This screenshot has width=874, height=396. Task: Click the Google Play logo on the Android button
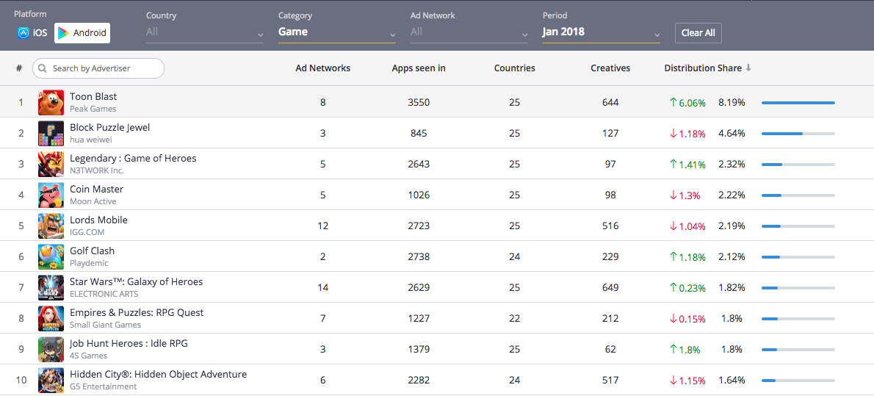pos(64,33)
